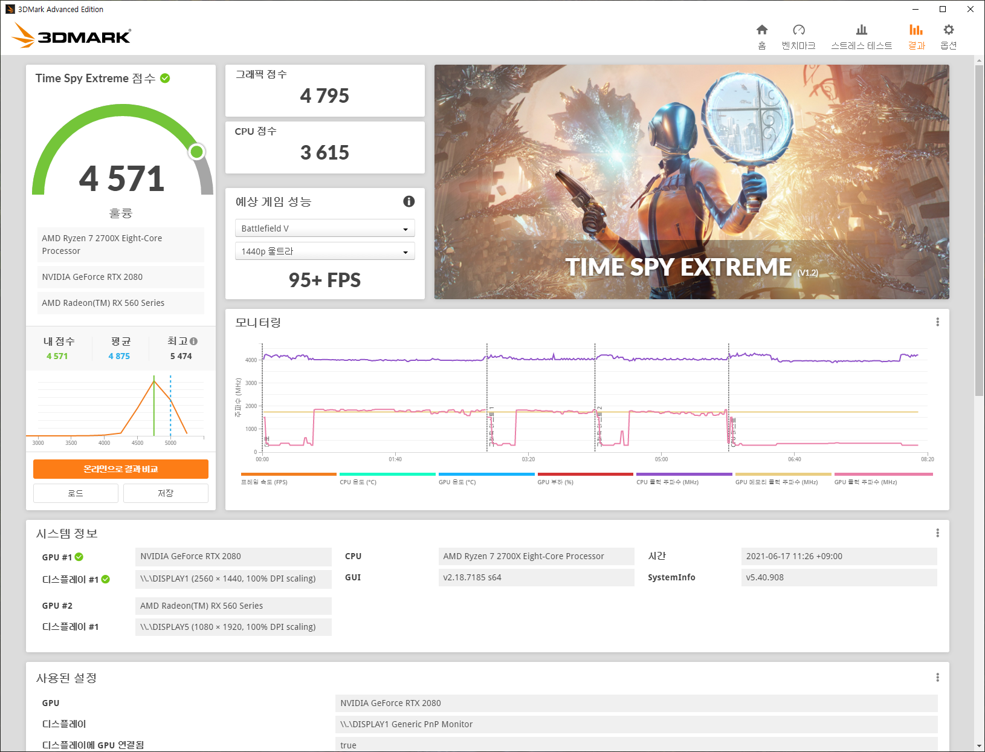
Task: Click the 3DMark logo
Action: (x=71, y=35)
